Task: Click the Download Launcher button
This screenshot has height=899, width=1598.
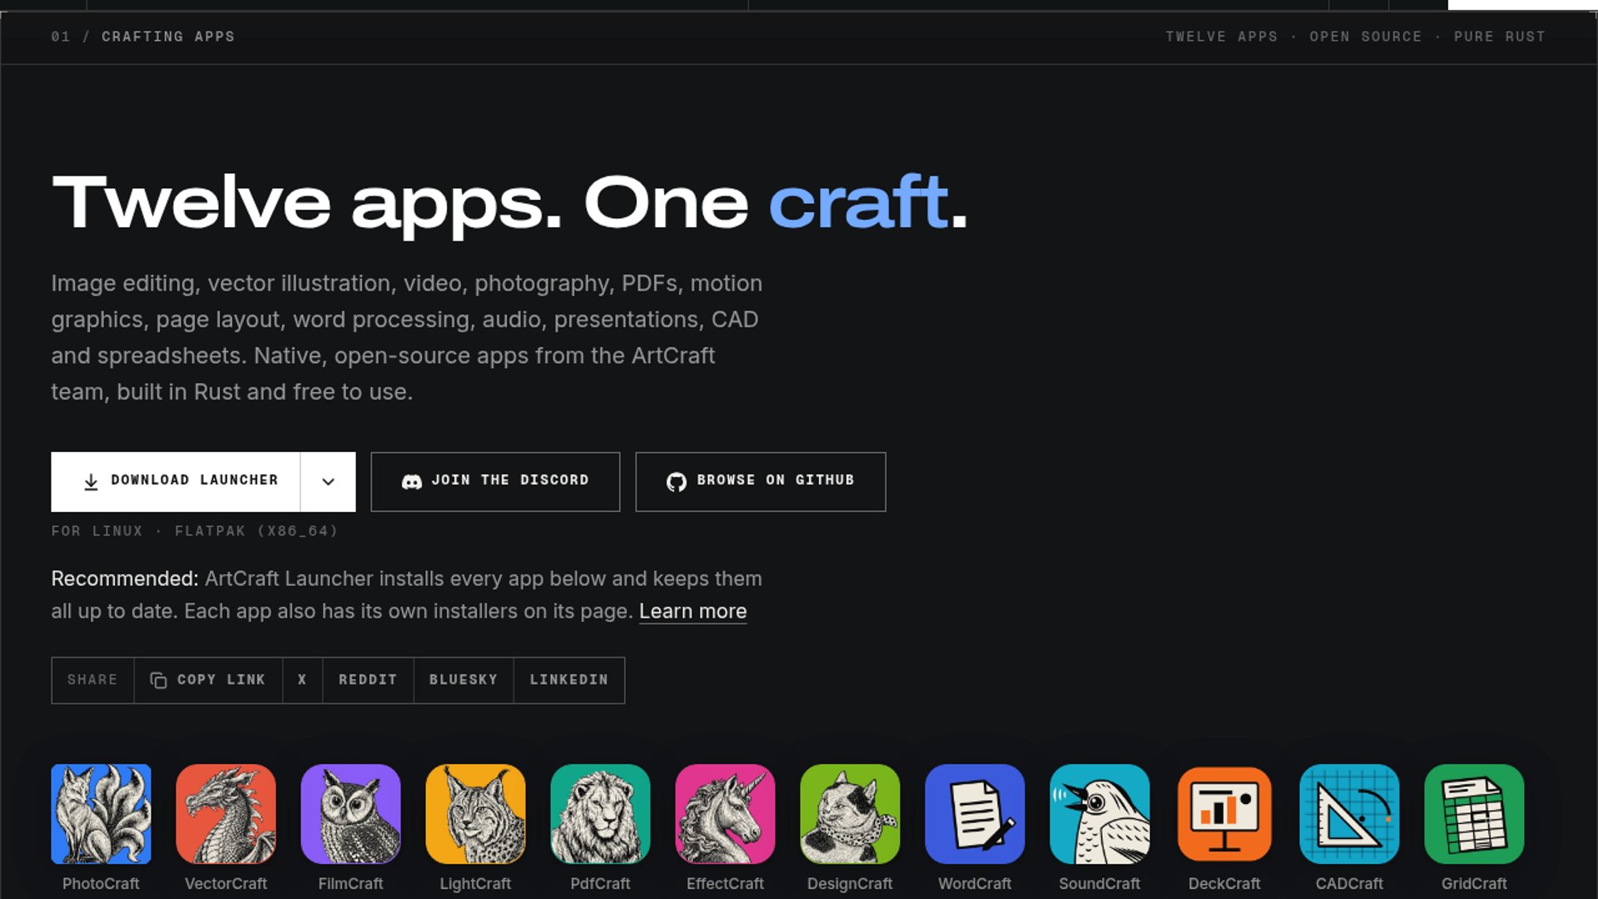Action: click(176, 481)
